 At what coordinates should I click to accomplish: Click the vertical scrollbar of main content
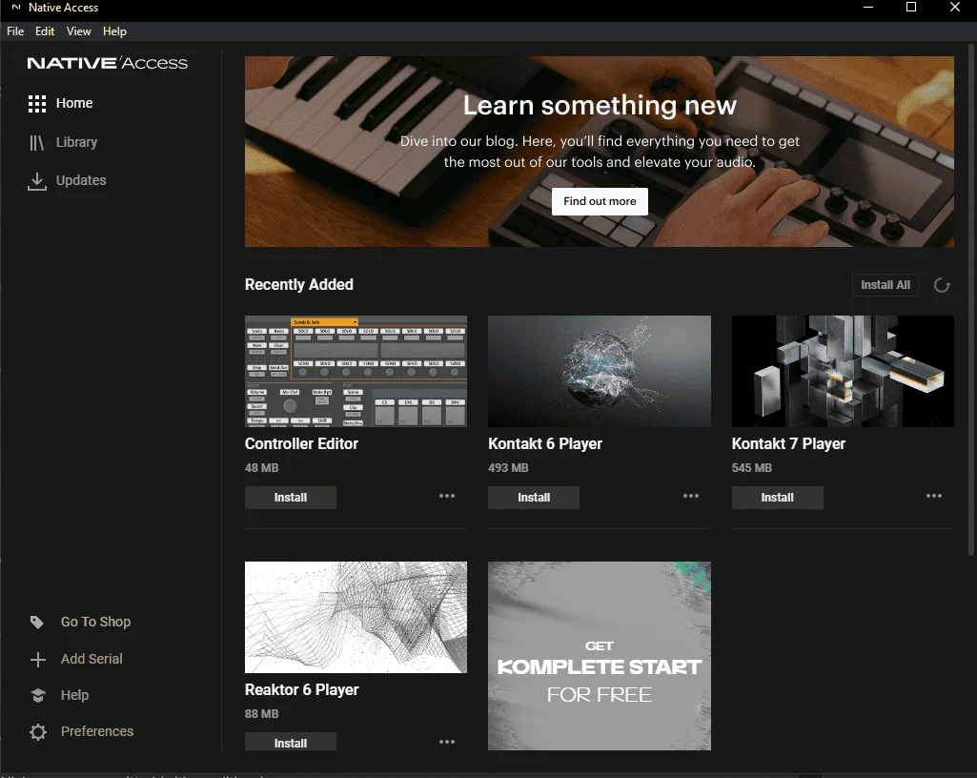pos(970,299)
